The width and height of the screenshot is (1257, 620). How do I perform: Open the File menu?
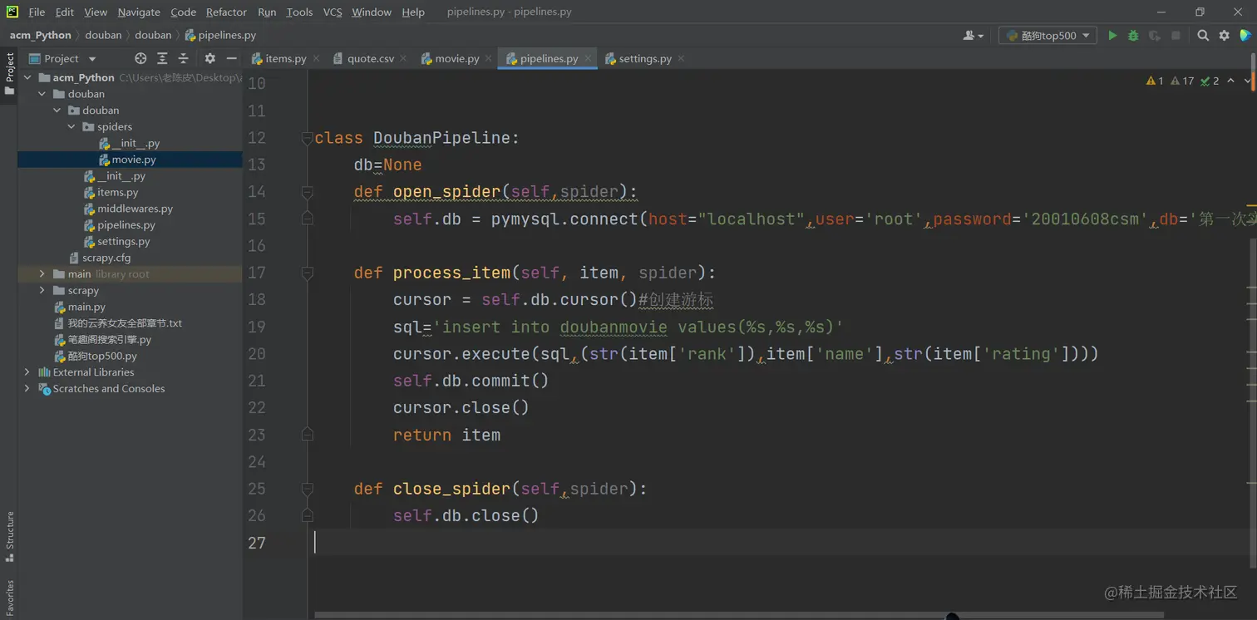[x=37, y=12]
